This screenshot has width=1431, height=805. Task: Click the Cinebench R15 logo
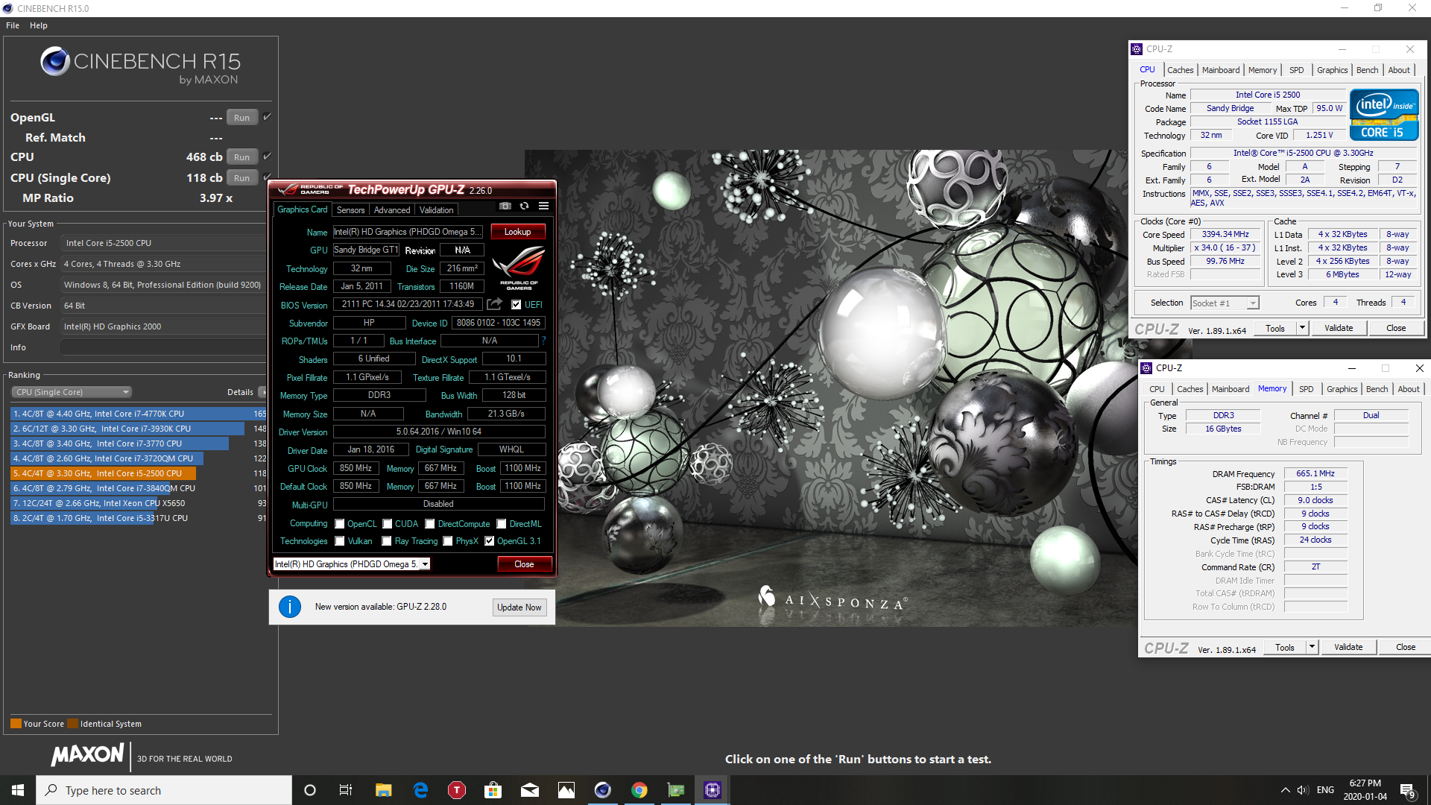pyautogui.click(x=140, y=65)
